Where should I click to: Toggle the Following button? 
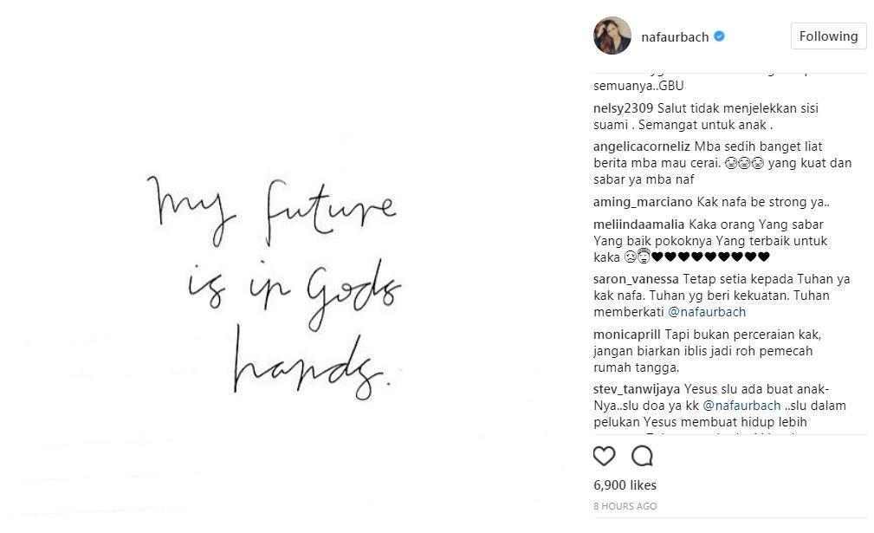[x=828, y=36]
